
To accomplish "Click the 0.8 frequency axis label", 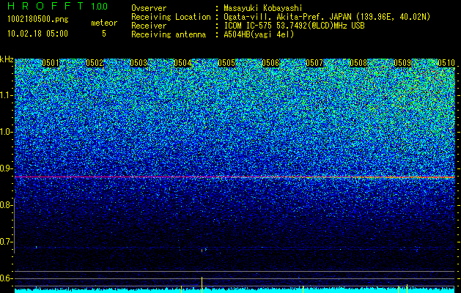I will 7,205.
